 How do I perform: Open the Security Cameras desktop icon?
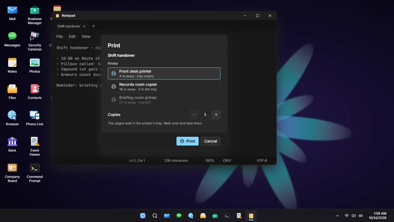point(35,41)
